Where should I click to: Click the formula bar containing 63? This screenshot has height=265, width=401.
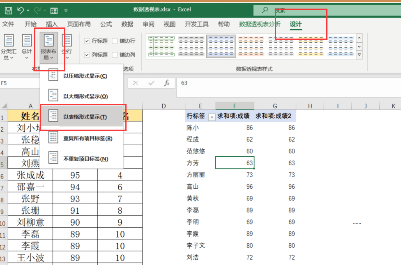click(288, 87)
